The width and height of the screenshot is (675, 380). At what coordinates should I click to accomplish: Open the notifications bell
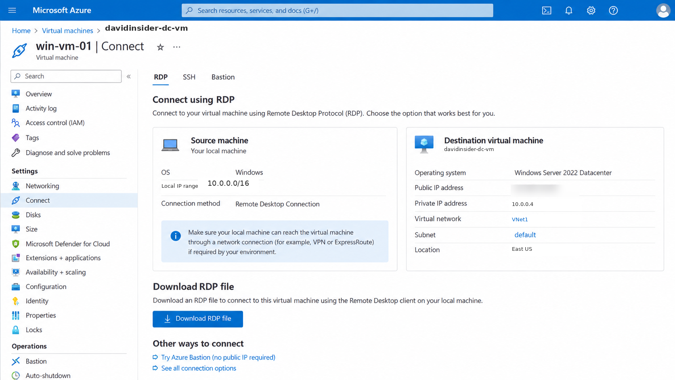tap(569, 10)
